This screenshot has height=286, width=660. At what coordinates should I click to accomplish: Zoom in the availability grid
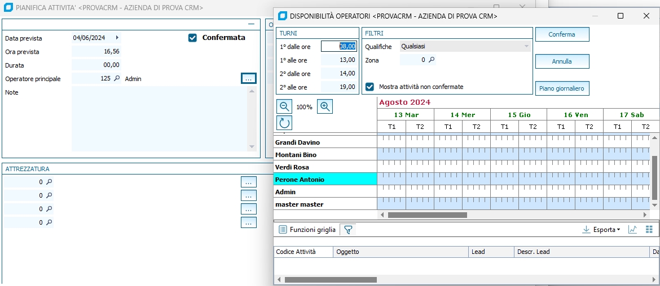[x=324, y=106]
